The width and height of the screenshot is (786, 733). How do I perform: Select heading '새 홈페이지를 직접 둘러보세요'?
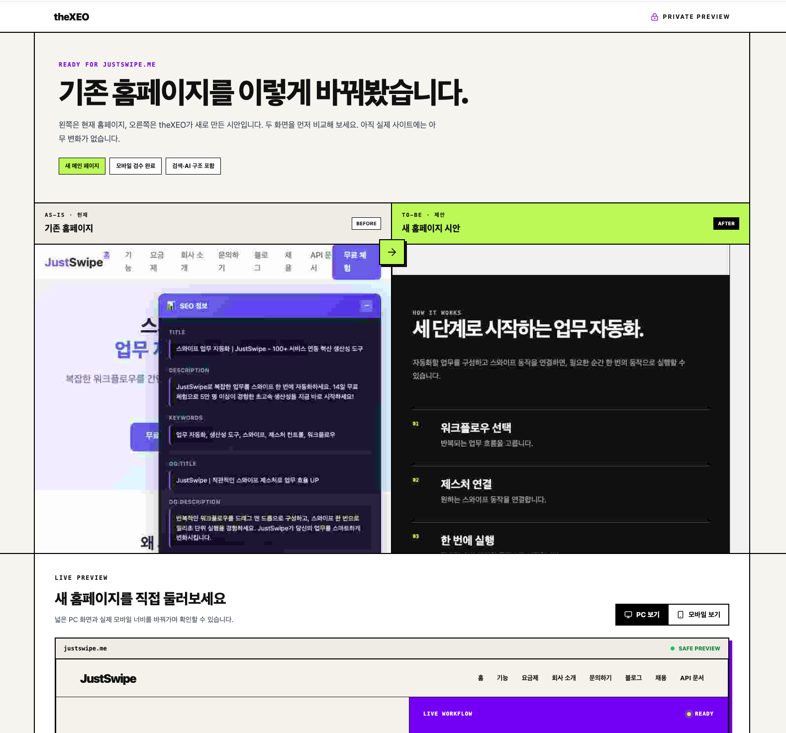pos(140,598)
